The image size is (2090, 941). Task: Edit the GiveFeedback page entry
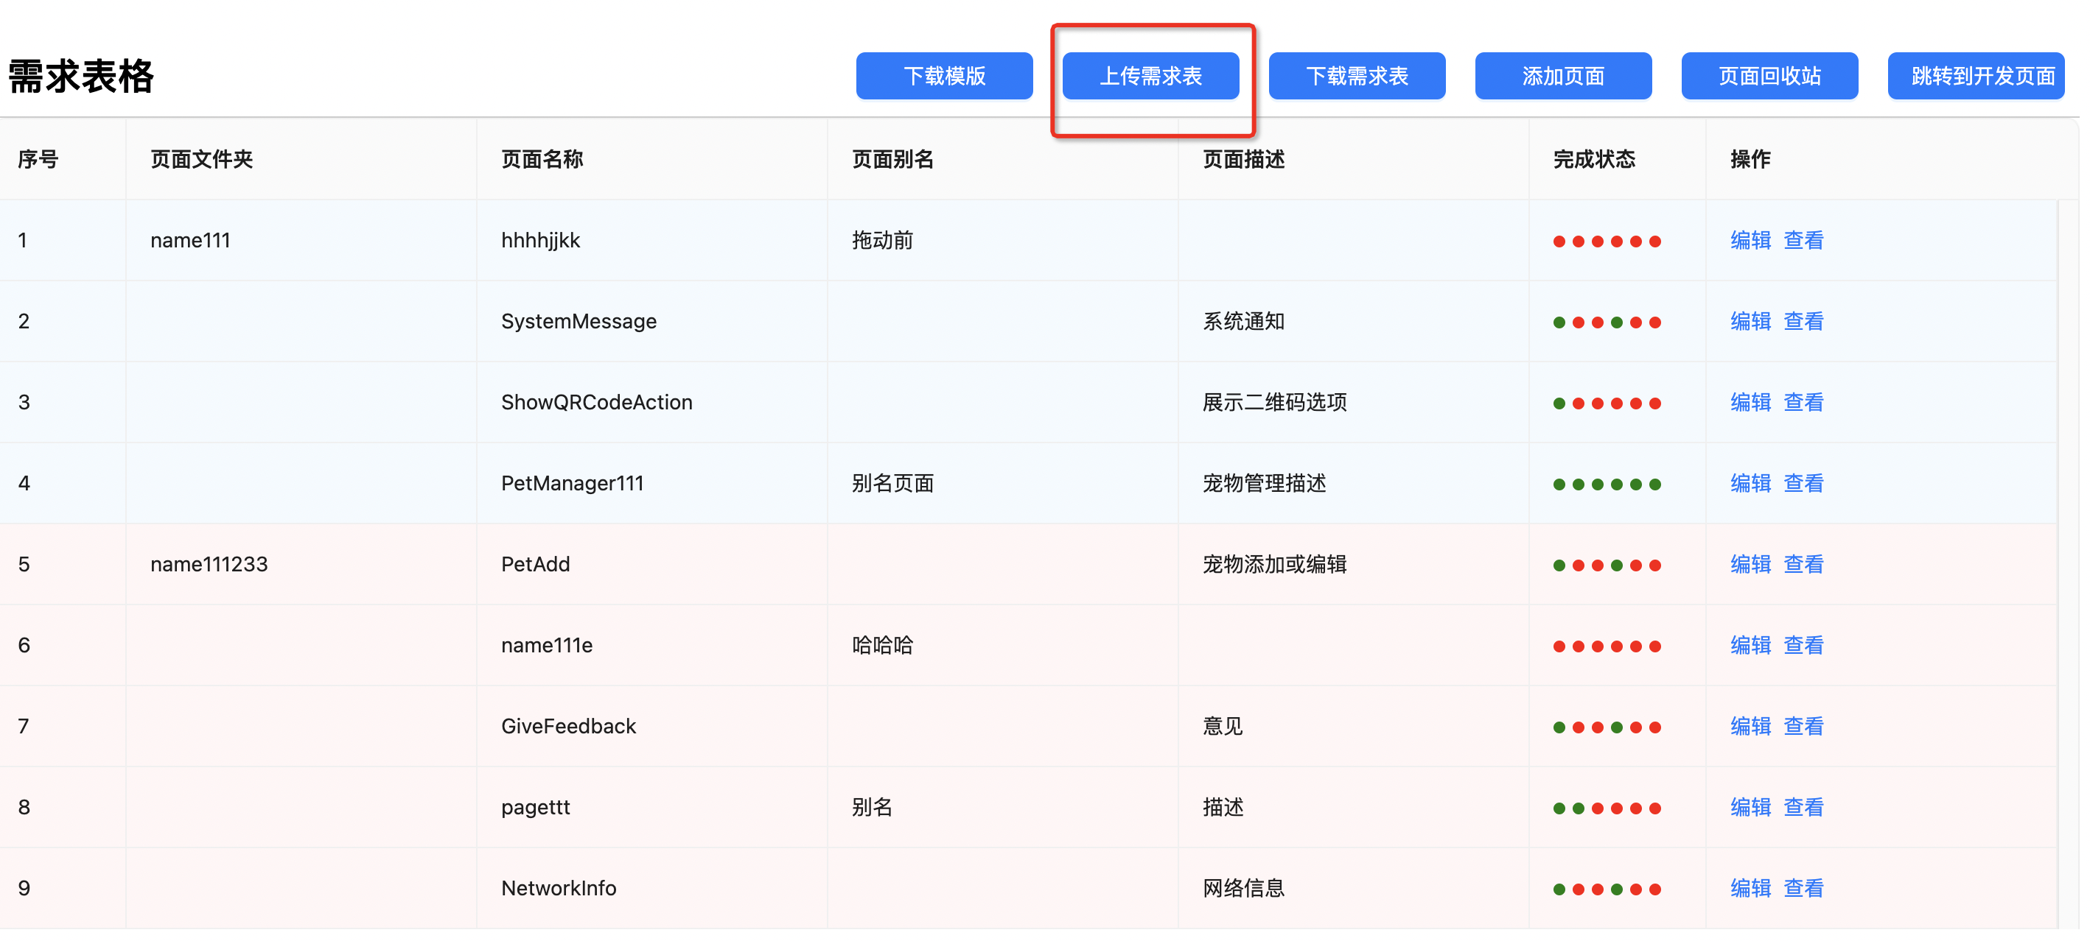click(x=1750, y=727)
